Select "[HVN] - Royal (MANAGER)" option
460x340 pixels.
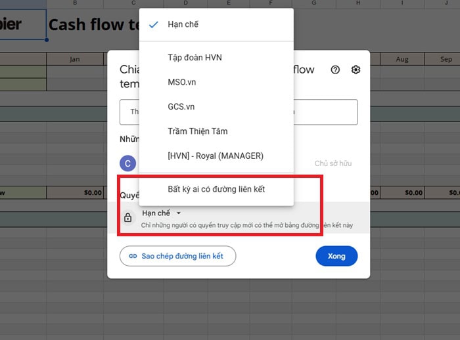point(215,156)
